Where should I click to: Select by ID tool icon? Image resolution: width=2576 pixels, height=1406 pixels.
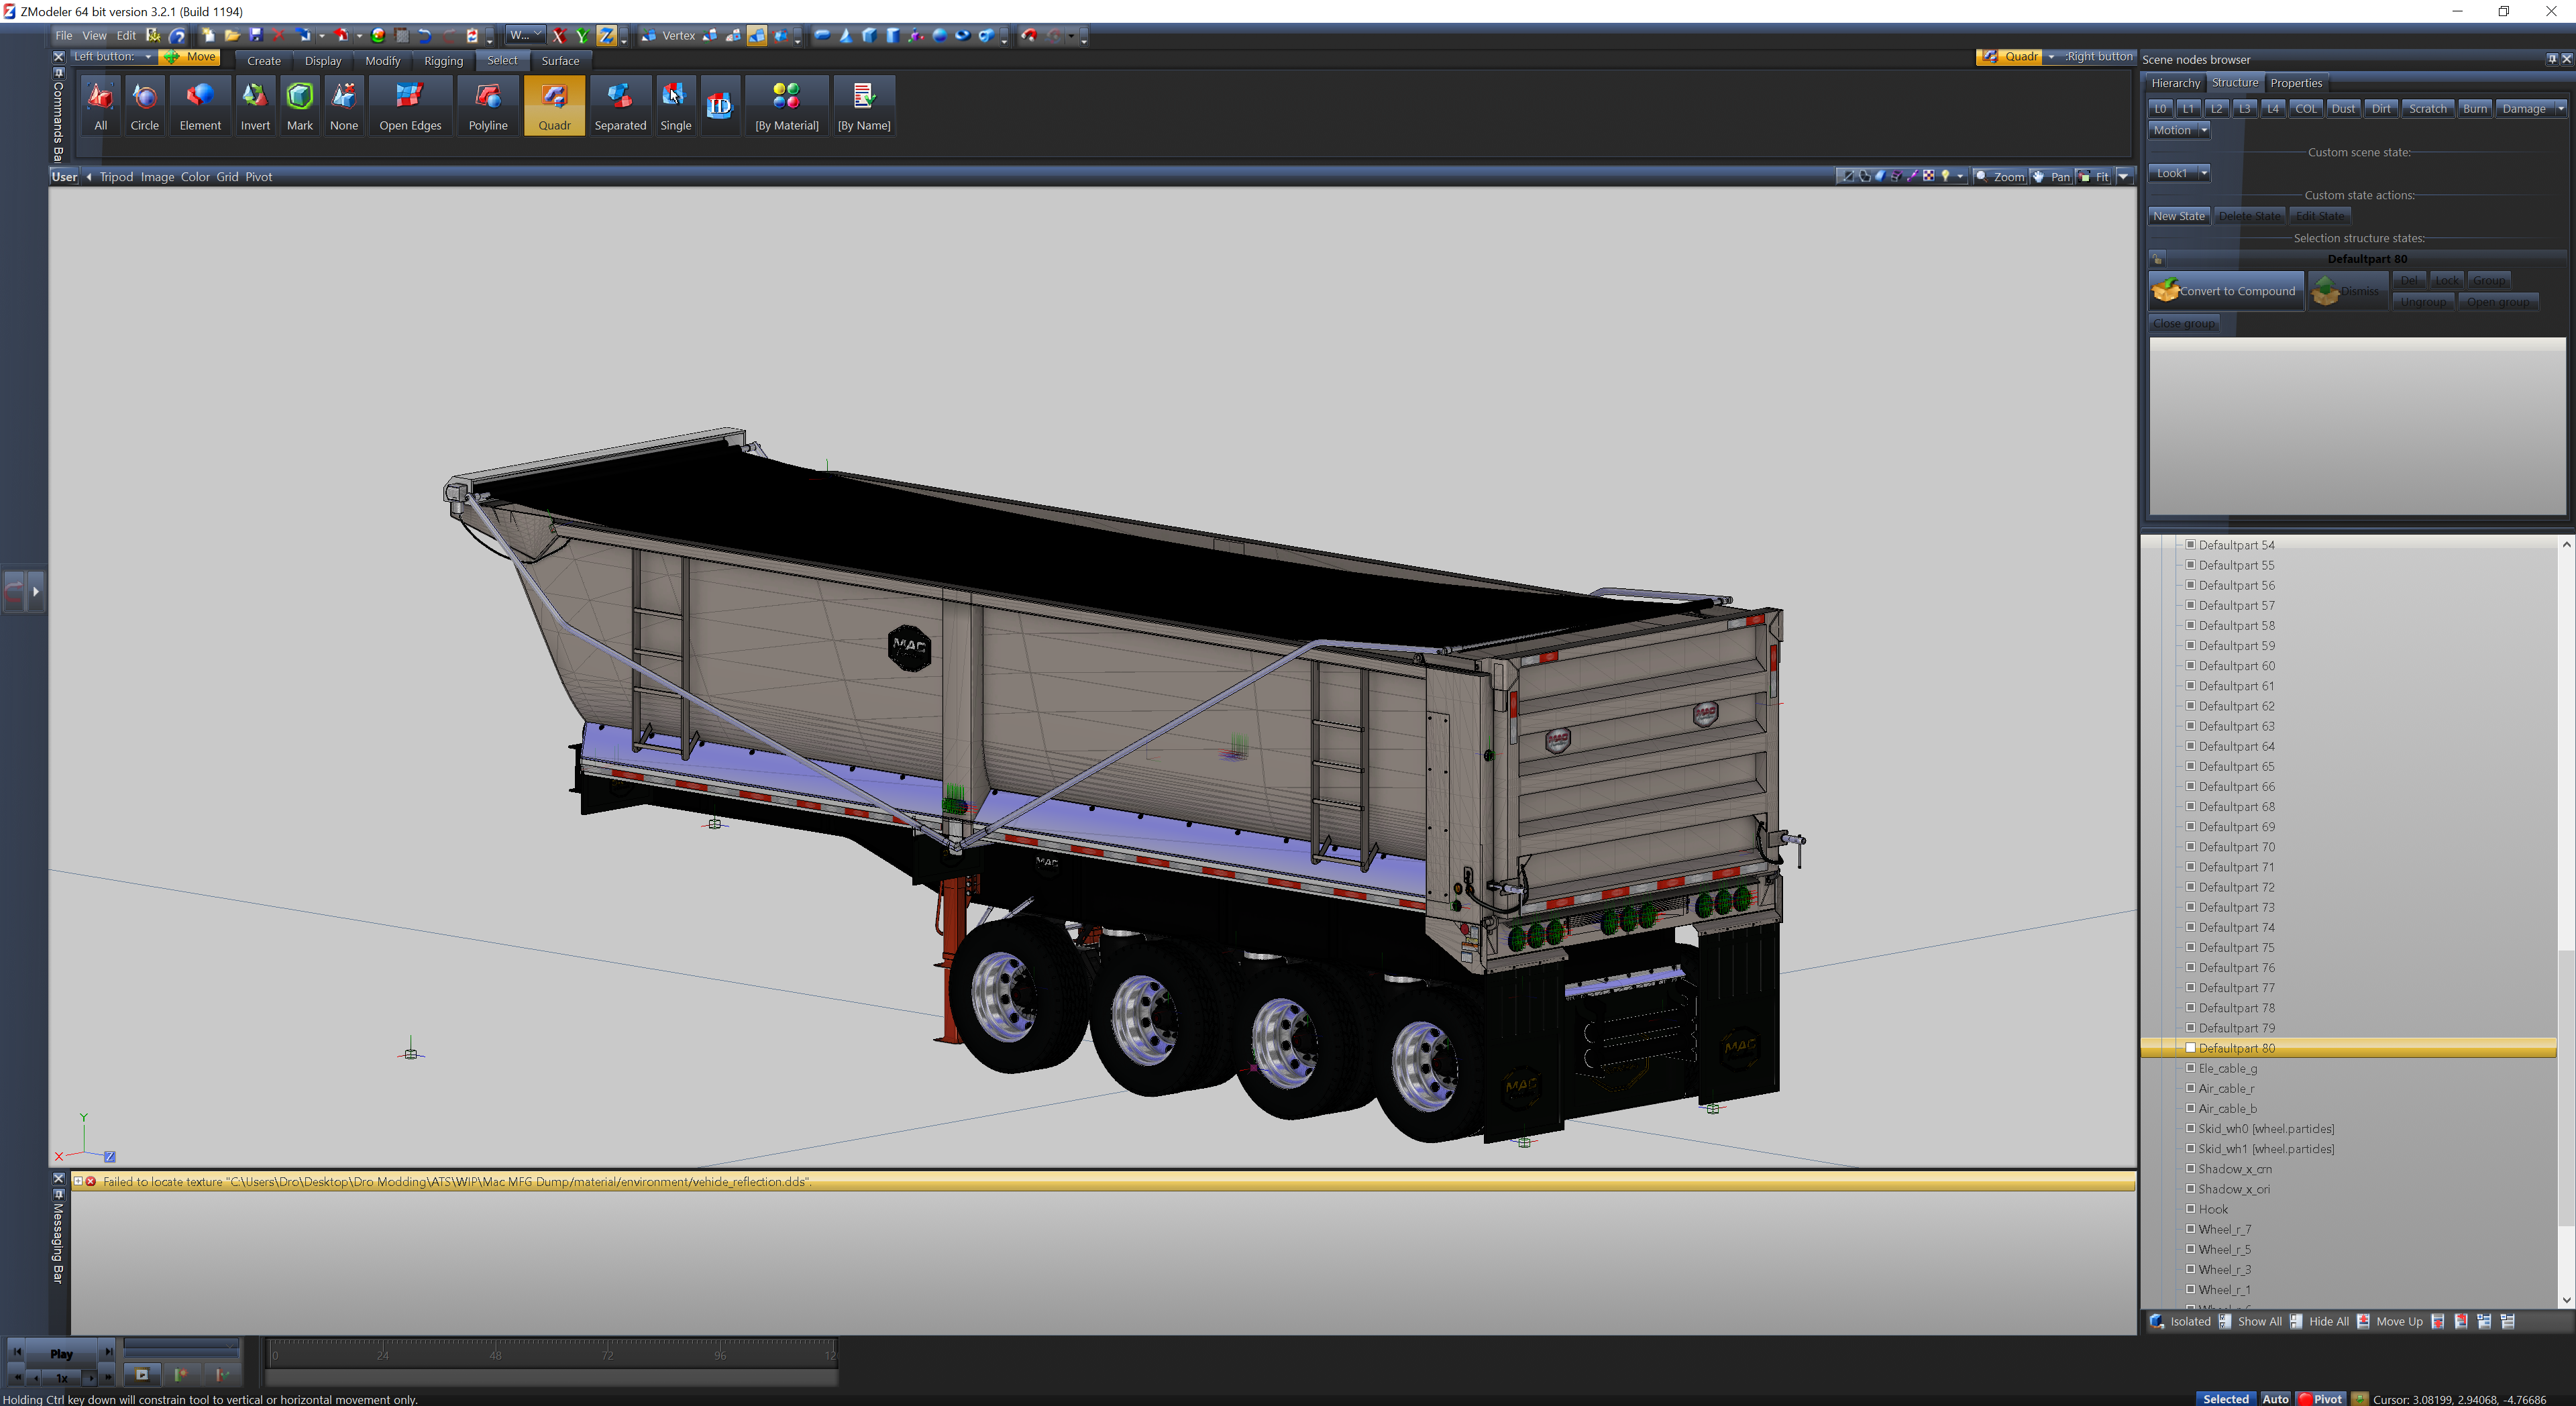point(720,105)
